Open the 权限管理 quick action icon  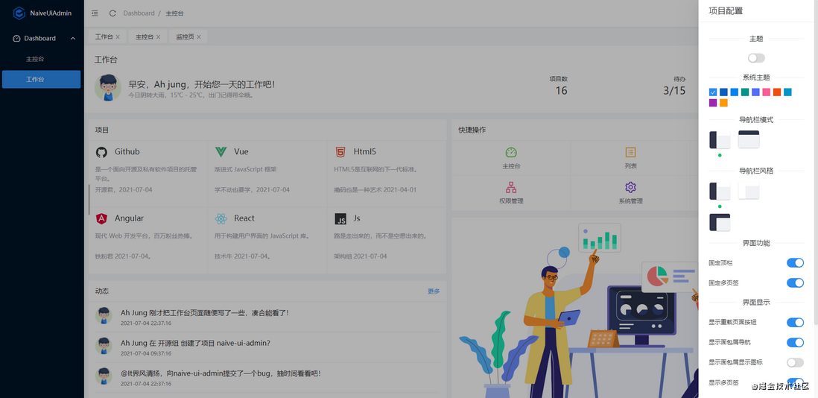point(511,187)
